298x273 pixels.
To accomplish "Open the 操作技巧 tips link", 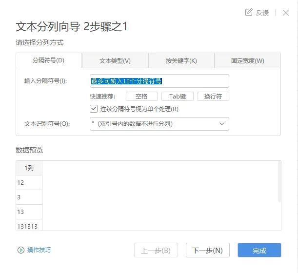I will 39,250.
